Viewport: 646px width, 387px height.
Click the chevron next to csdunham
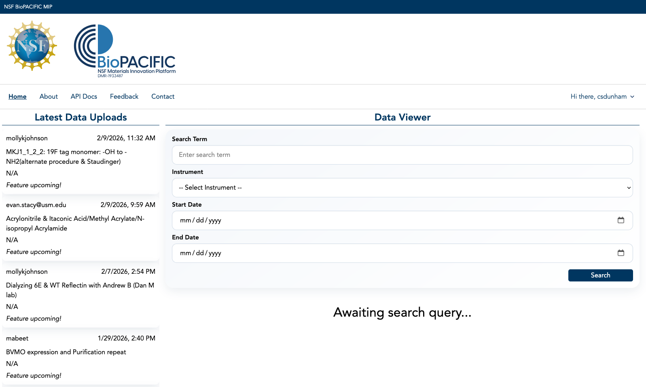632,97
